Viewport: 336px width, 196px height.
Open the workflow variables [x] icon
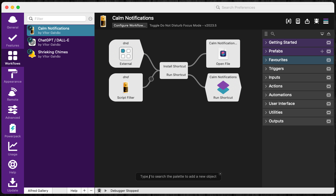coord(288,21)
